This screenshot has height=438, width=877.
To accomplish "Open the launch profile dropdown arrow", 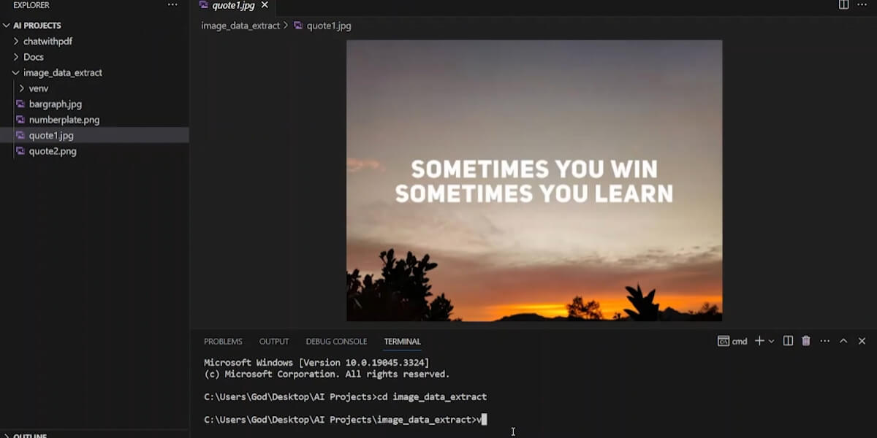I will [x=771, y=341].
